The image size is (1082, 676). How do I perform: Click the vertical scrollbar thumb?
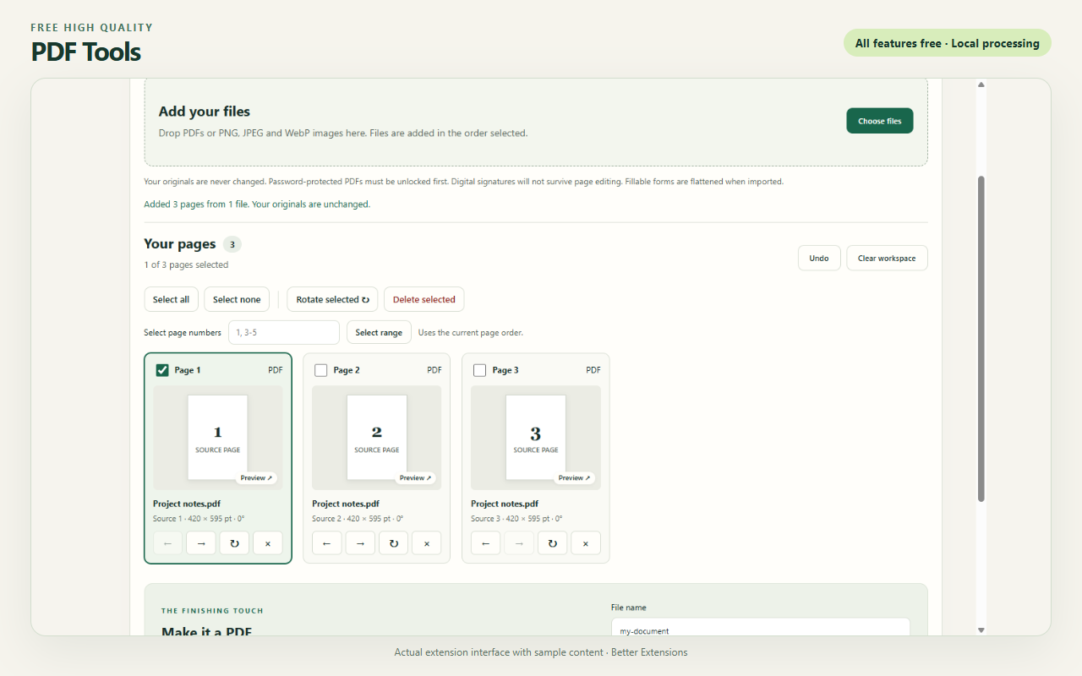[981, 339]
